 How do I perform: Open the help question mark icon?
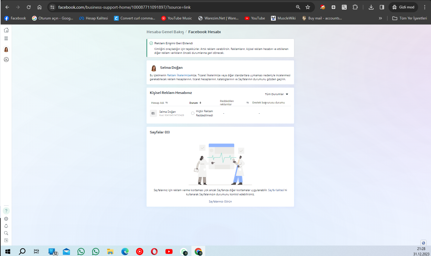(6, 211)
